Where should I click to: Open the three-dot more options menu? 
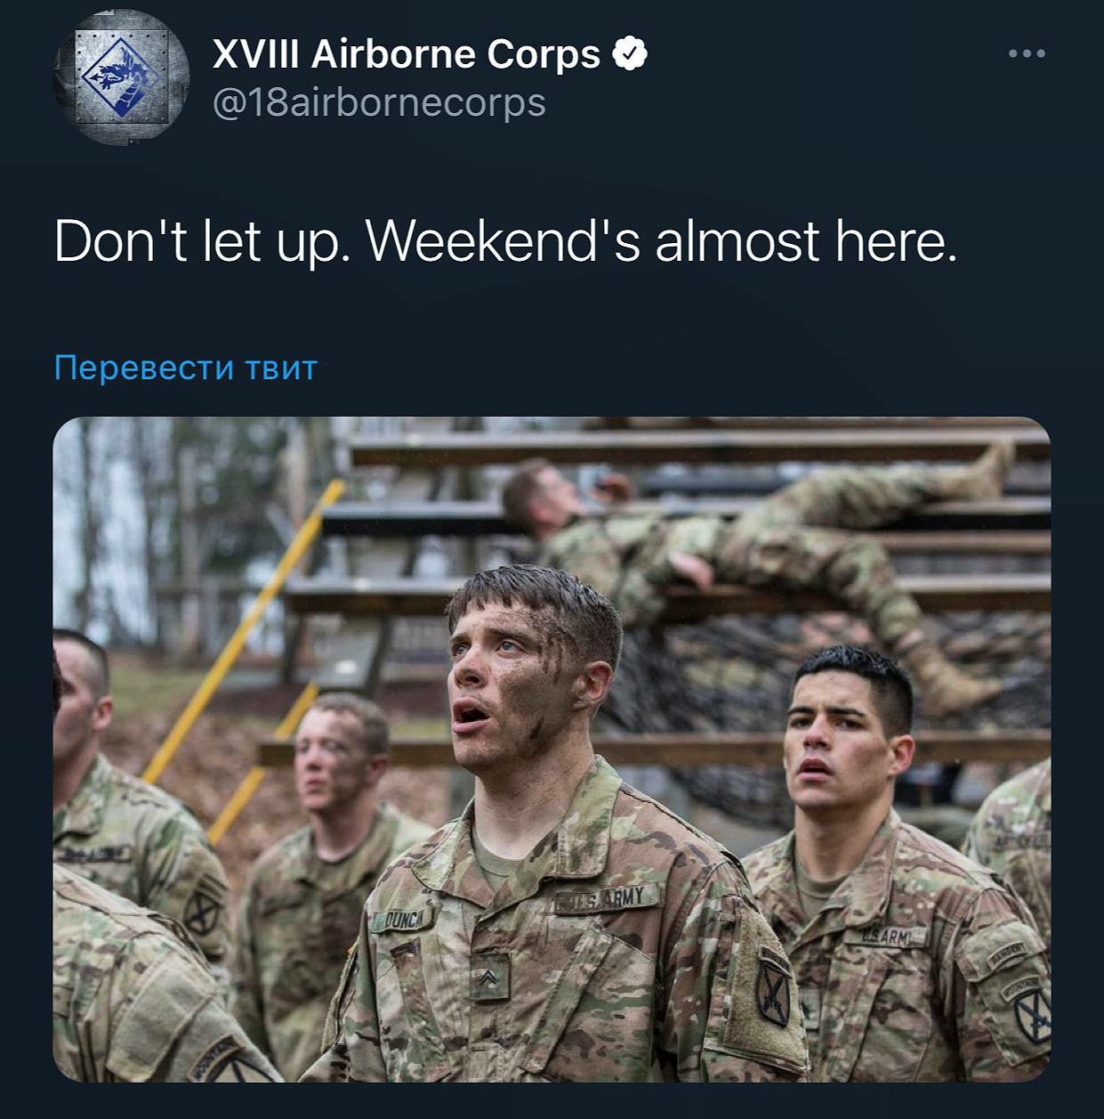[1027, 53]
